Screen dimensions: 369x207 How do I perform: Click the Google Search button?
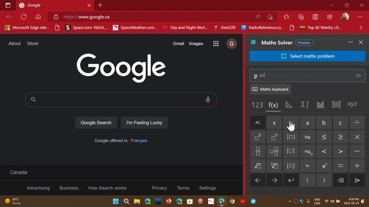point(96,122)
